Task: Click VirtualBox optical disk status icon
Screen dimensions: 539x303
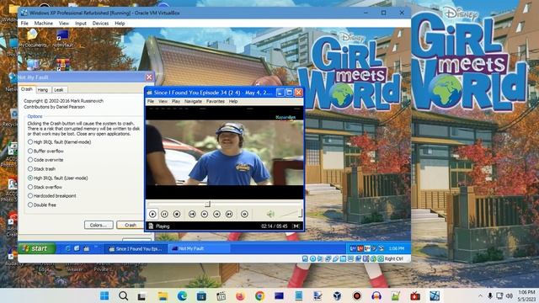Action: (x=312, y=258)
